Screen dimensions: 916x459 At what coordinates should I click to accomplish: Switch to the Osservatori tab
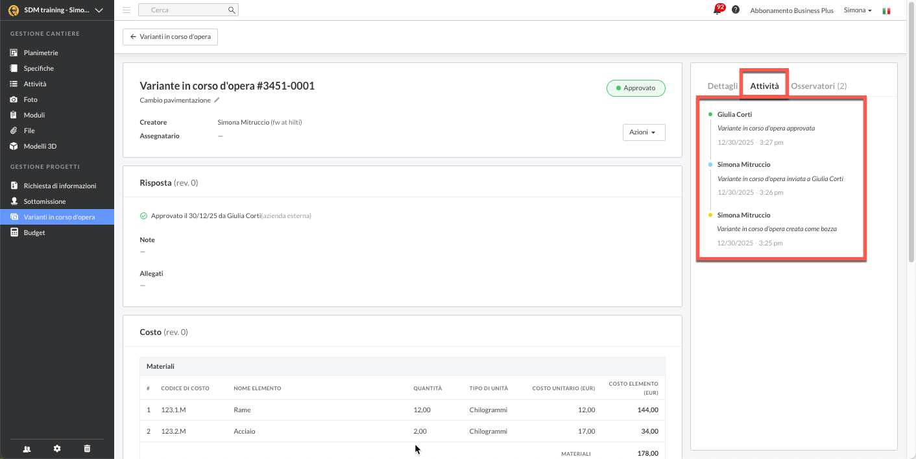tap(818, 86)
